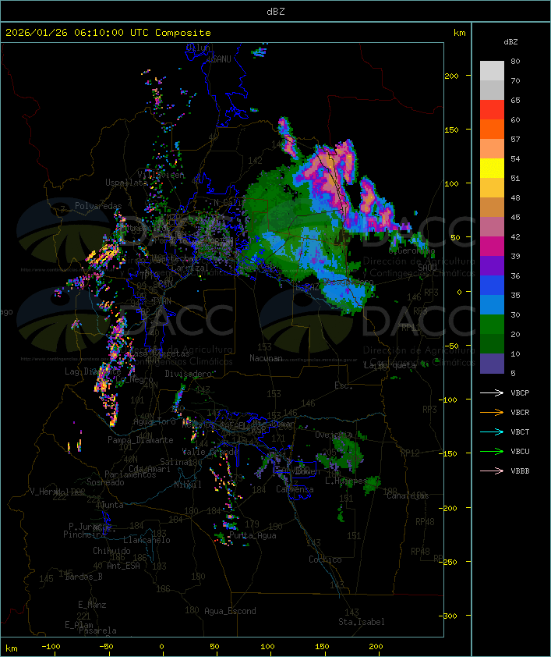The width and height of the screenshot is (551, 657).
Task: Click the Valle Grande place label
Action: 210,452
